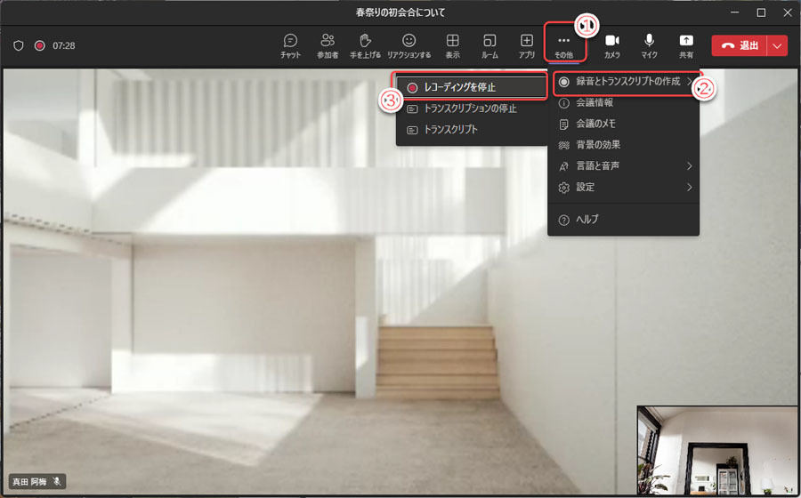Toggle the カメラ on or off
Screen dimensions: 801x498
(612, 46)
